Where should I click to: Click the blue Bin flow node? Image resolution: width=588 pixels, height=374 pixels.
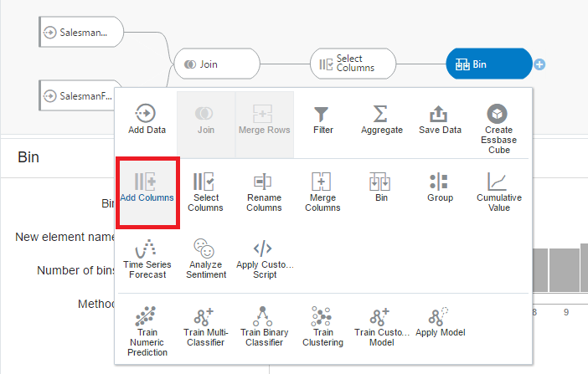(489, 64)
